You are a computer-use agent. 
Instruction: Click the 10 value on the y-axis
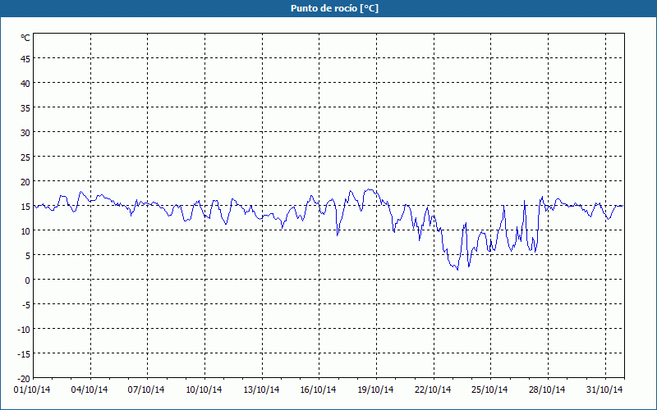click(x=25, y=231)
